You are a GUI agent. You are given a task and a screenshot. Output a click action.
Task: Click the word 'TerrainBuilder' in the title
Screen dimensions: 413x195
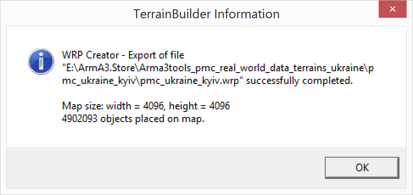click(171, 14)
